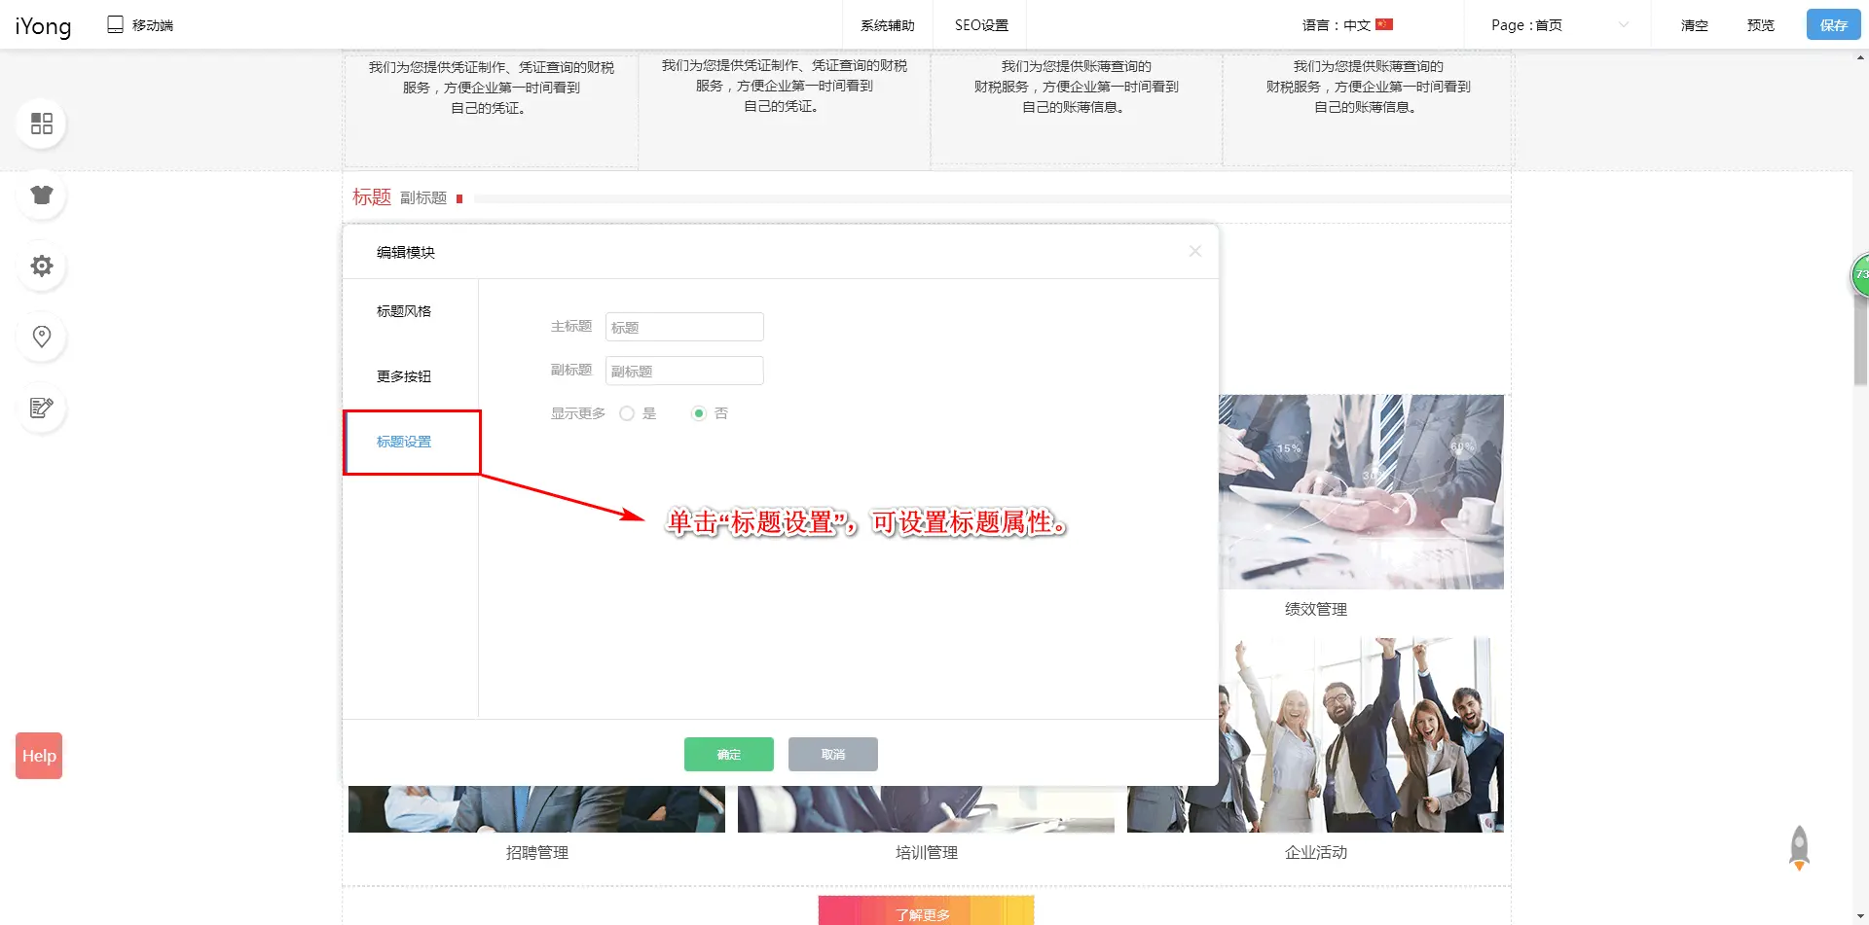Open the modules grid icon in sidebar
This screenshot has height=925, width=1869.
tap(41, 124)
